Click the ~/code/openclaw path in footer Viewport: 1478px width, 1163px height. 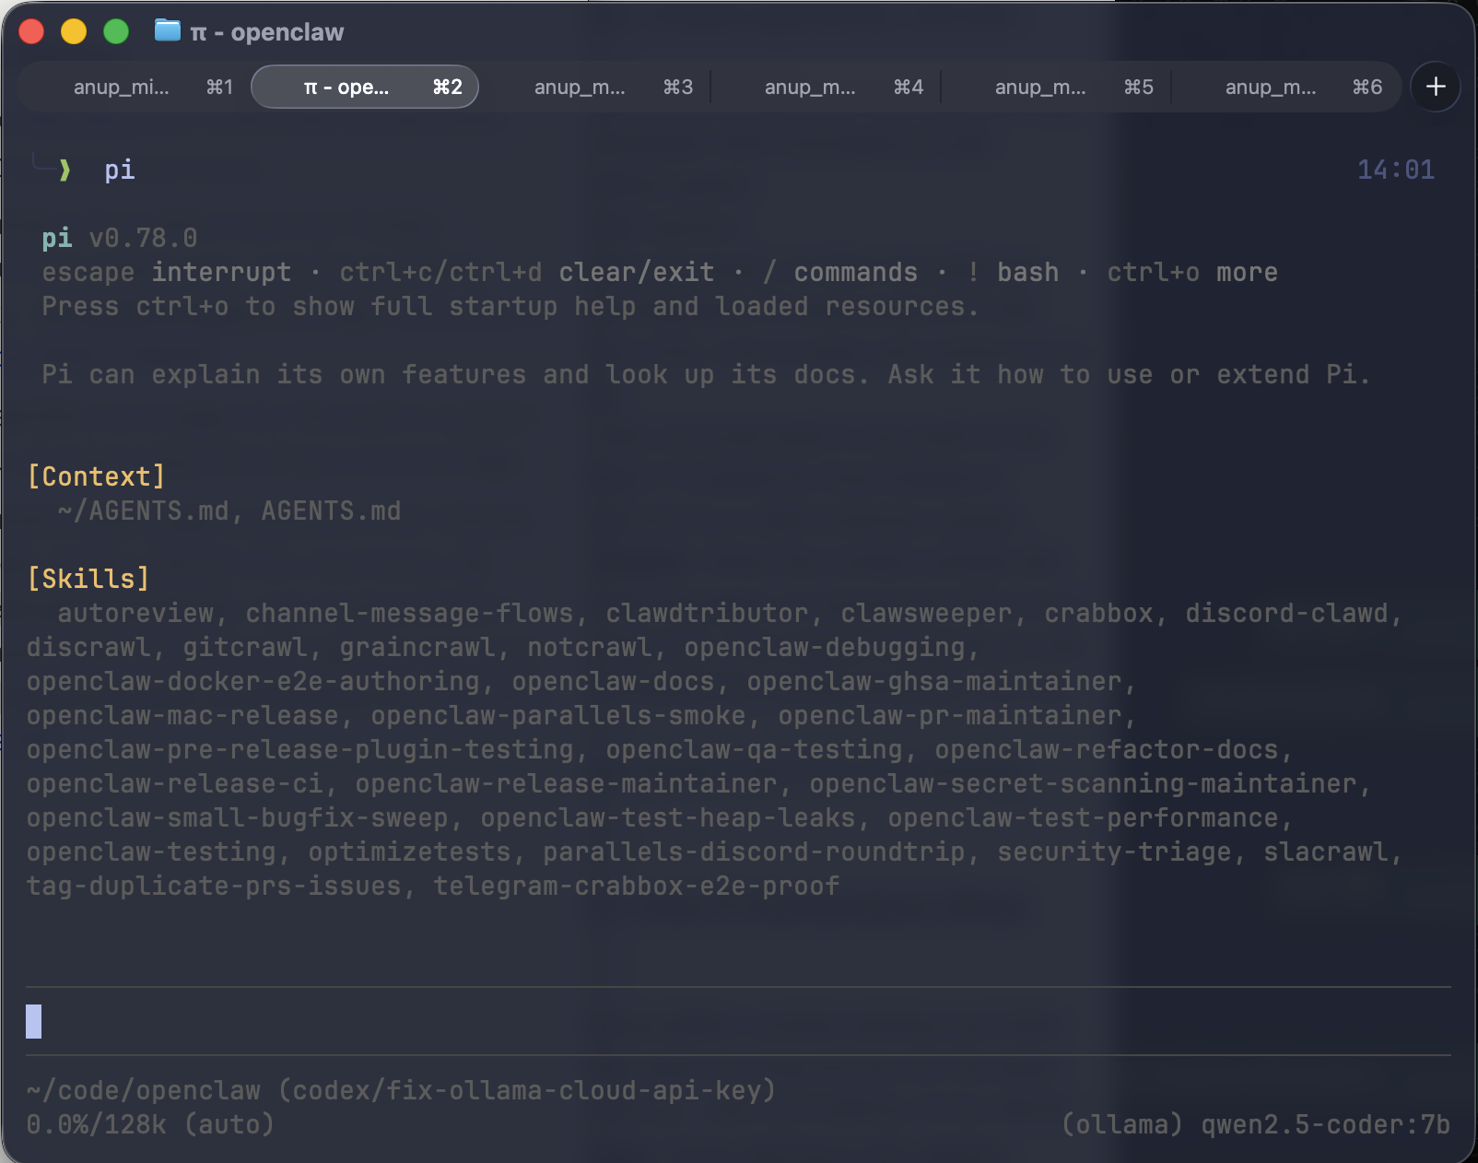[x=144, y=1090]
